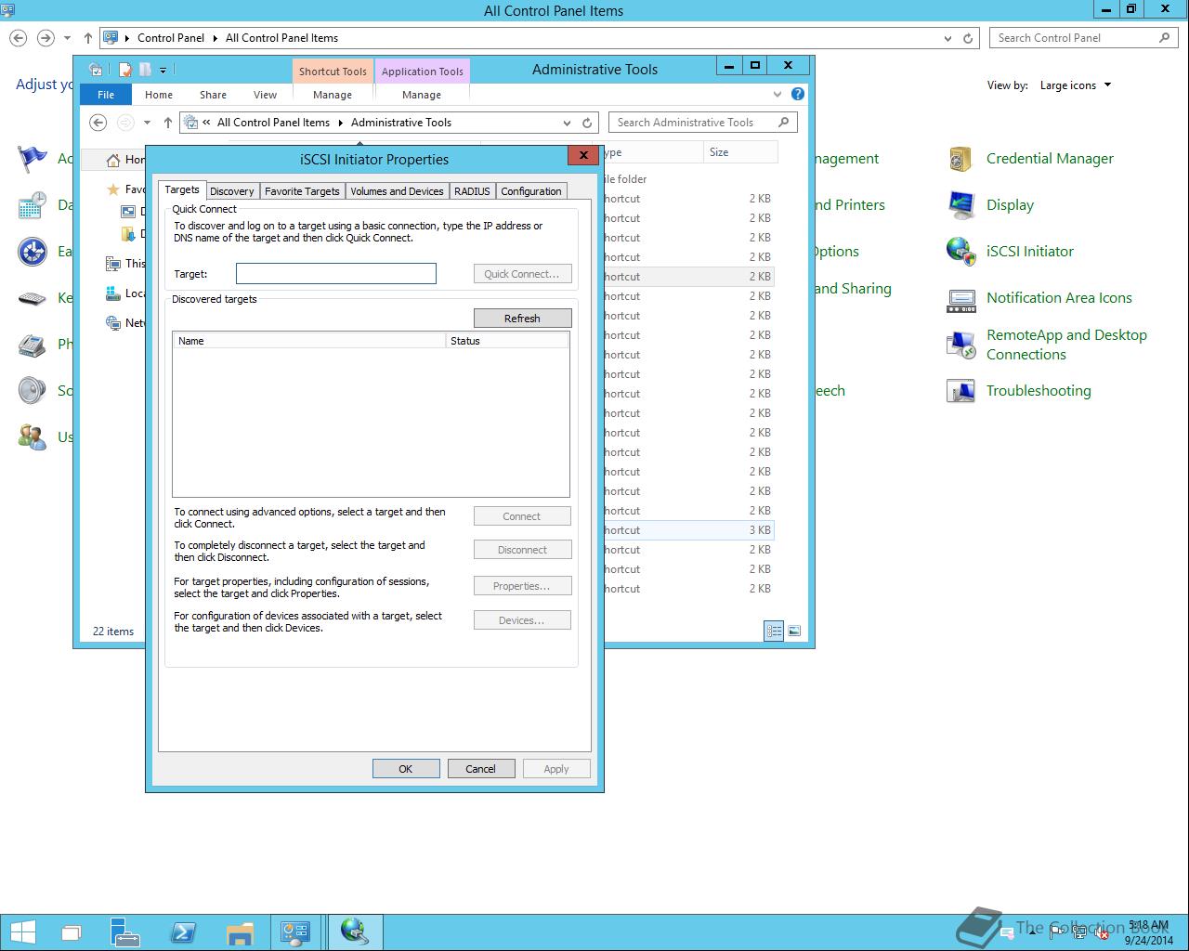Open Credential Manager in Control Panel
Image resolution: width=1189 pixels, height=951 pixels.
point(1050,159)
